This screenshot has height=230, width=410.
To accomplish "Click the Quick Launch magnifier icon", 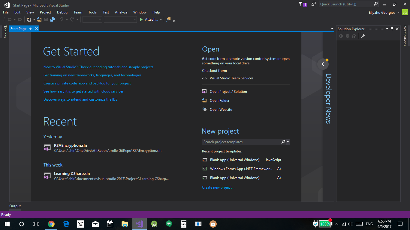I will click(375, 4).
